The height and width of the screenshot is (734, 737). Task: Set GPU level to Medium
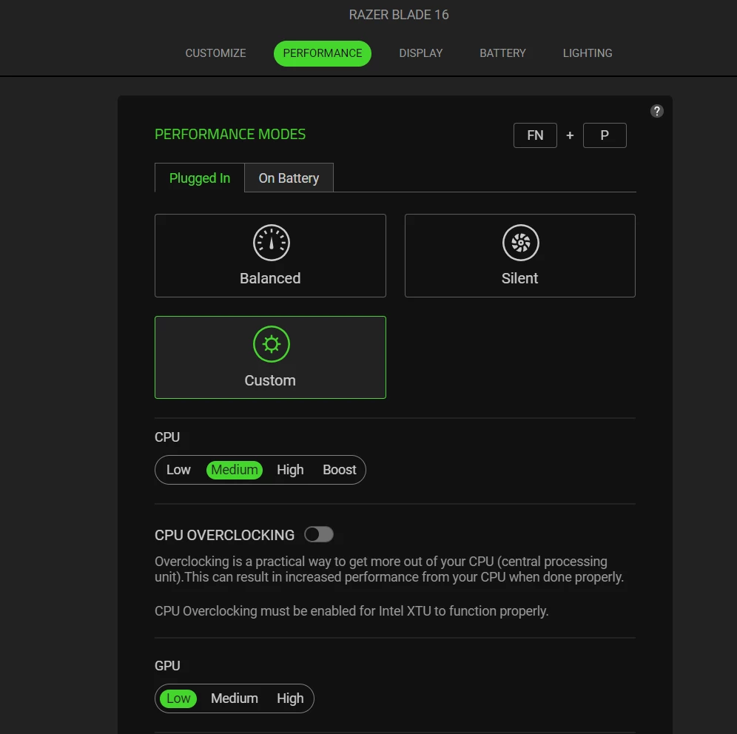point(234,698)
